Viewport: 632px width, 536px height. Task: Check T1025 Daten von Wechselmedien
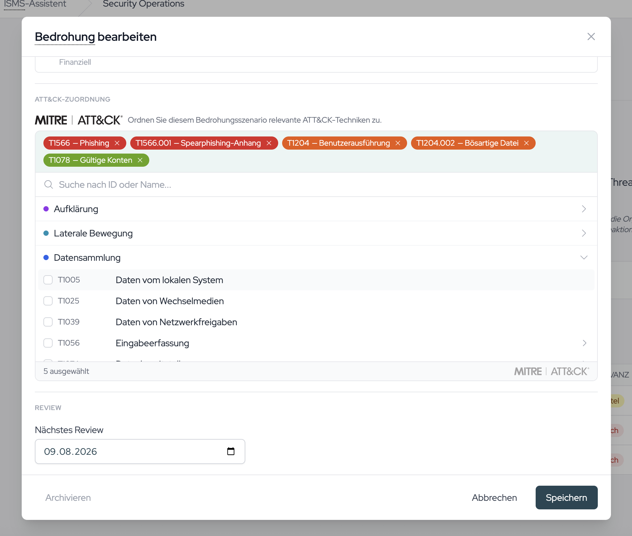coord(48,301)
